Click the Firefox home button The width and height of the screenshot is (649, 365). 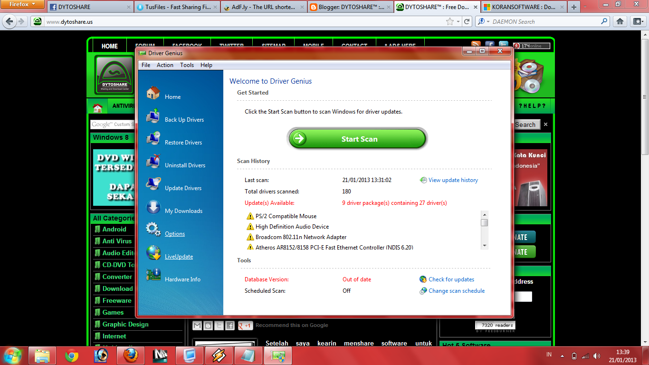click(x=620, y=21)
